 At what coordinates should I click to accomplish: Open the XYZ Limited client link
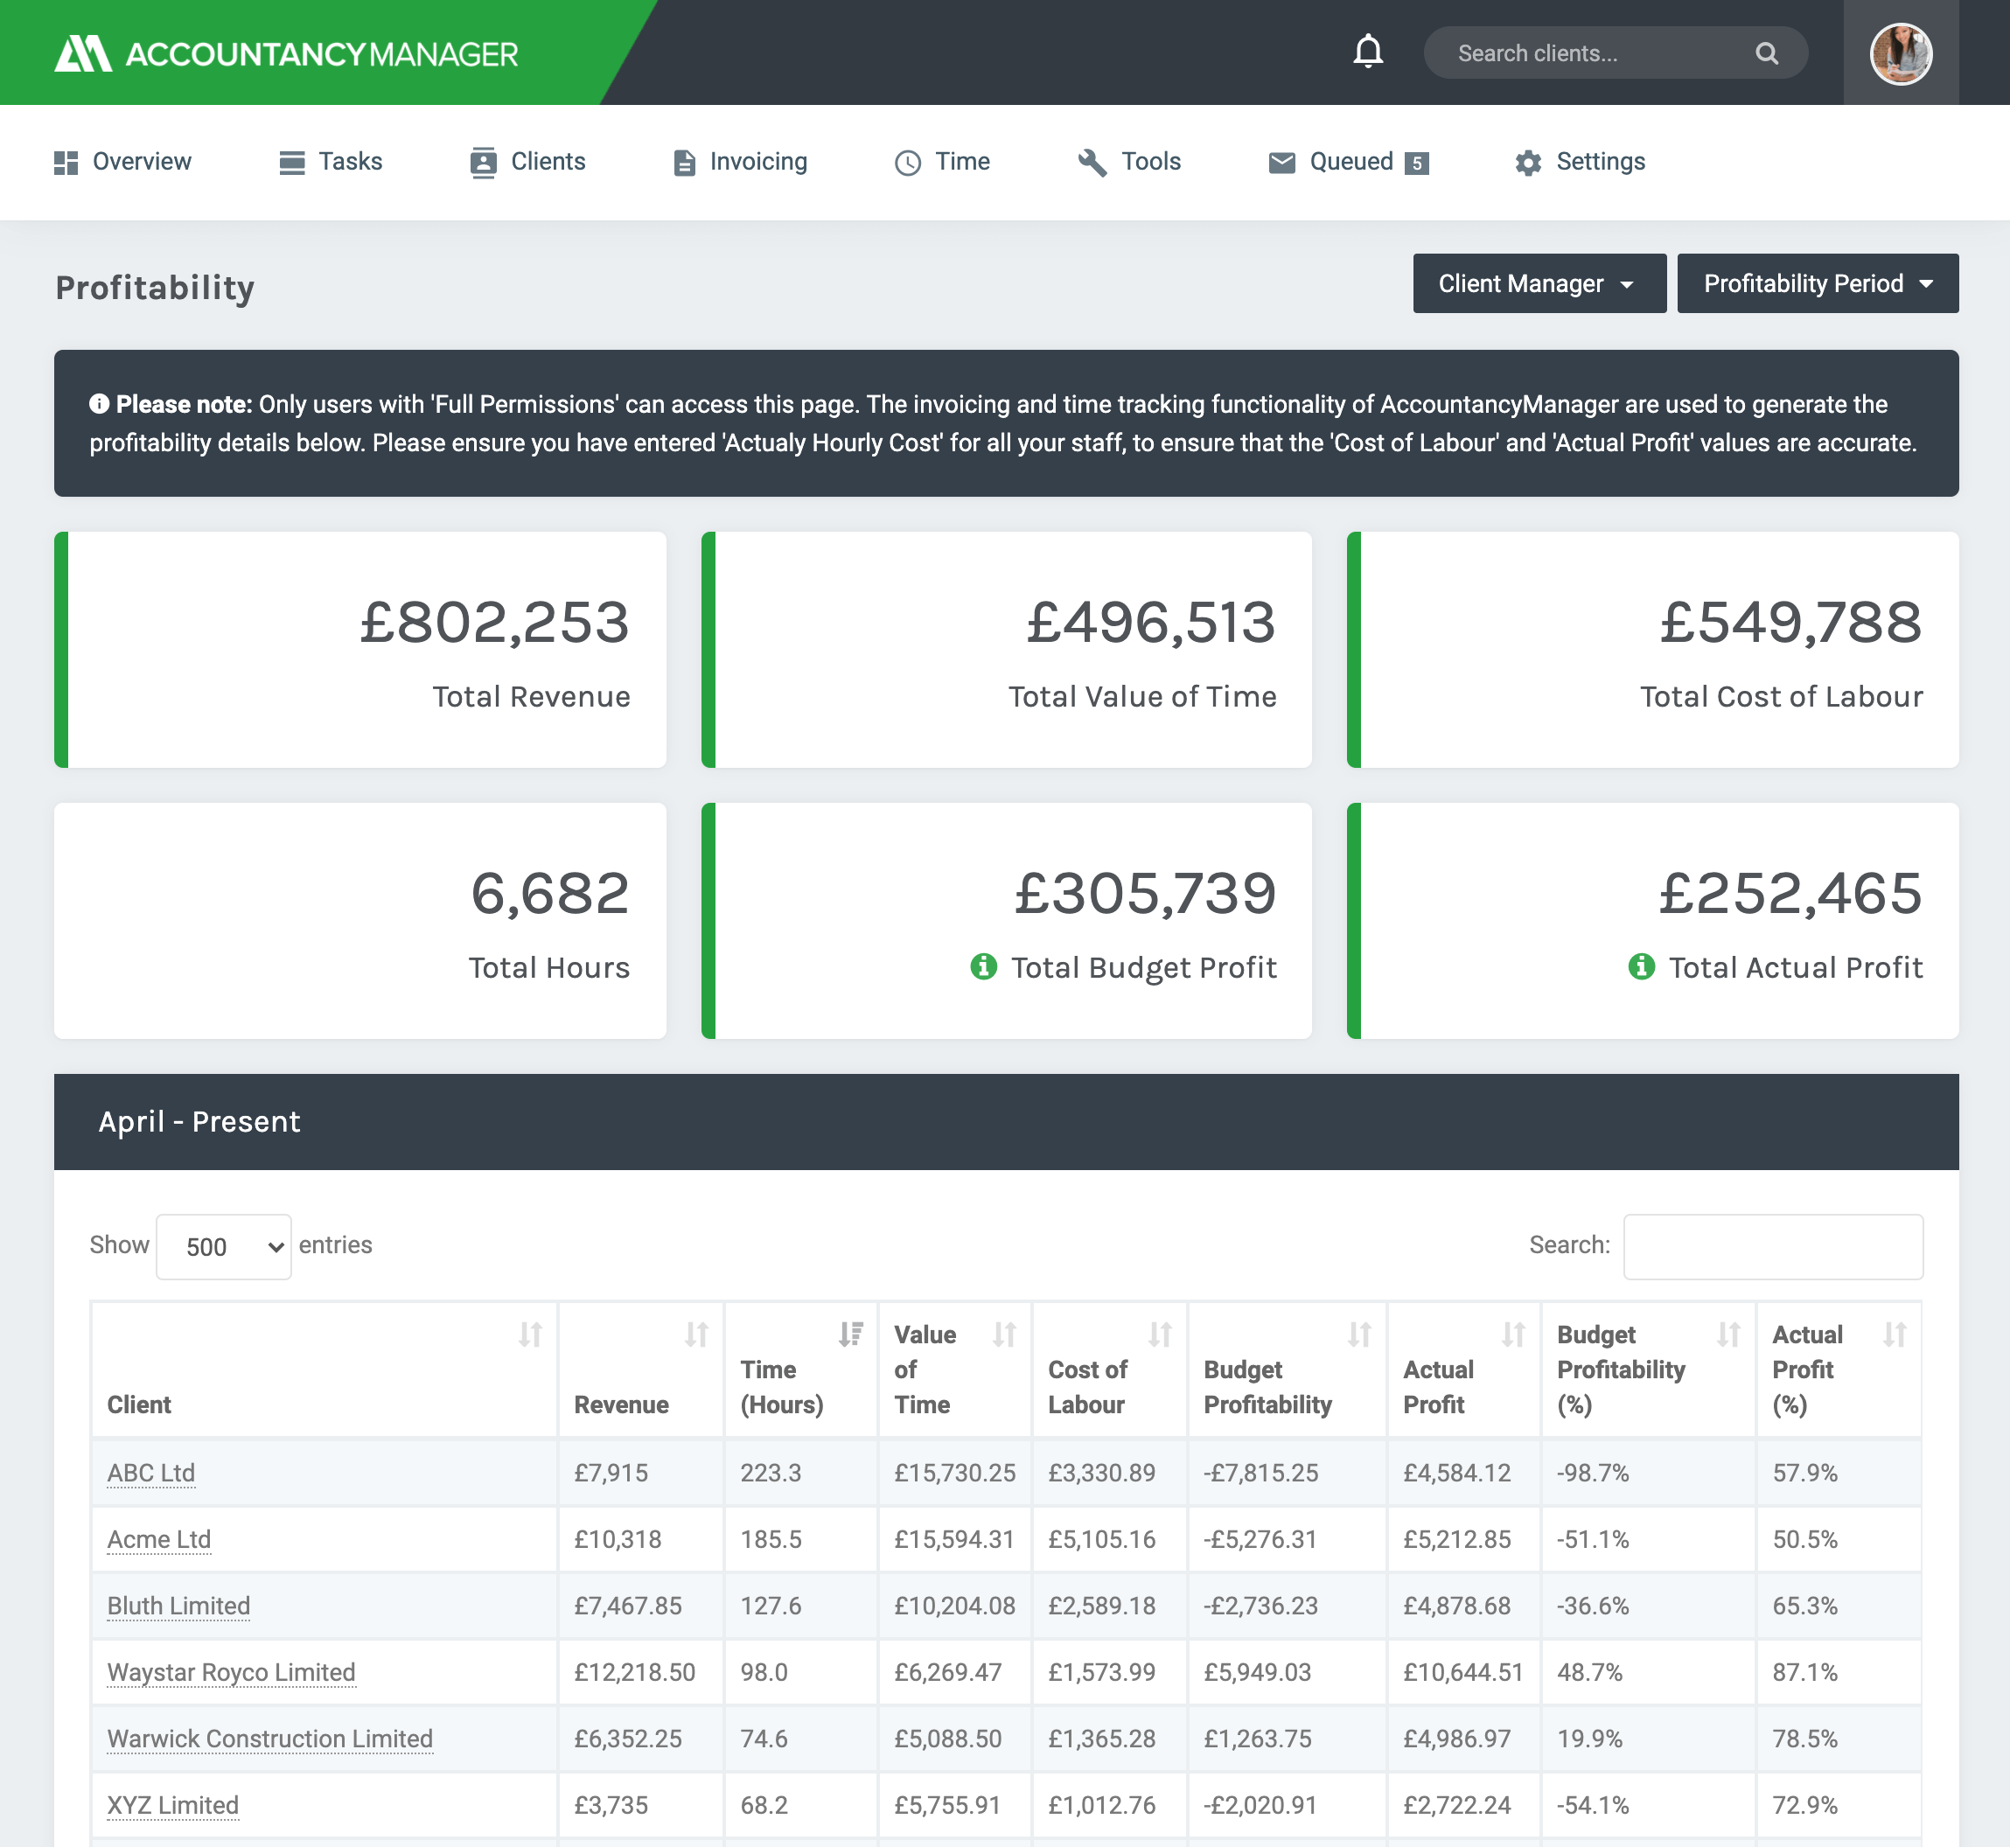[x=173, y=1805]
